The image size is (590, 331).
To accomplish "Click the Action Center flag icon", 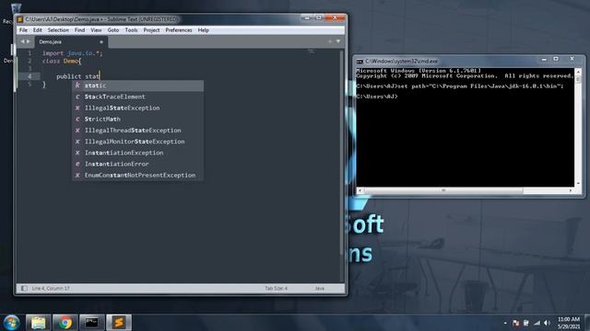I will tap(516, 323).
